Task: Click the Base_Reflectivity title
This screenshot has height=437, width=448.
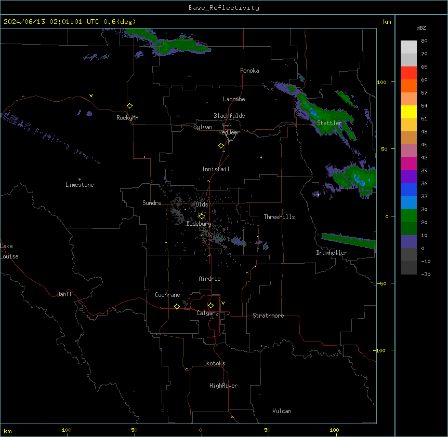Action: (x=224, y=8)
